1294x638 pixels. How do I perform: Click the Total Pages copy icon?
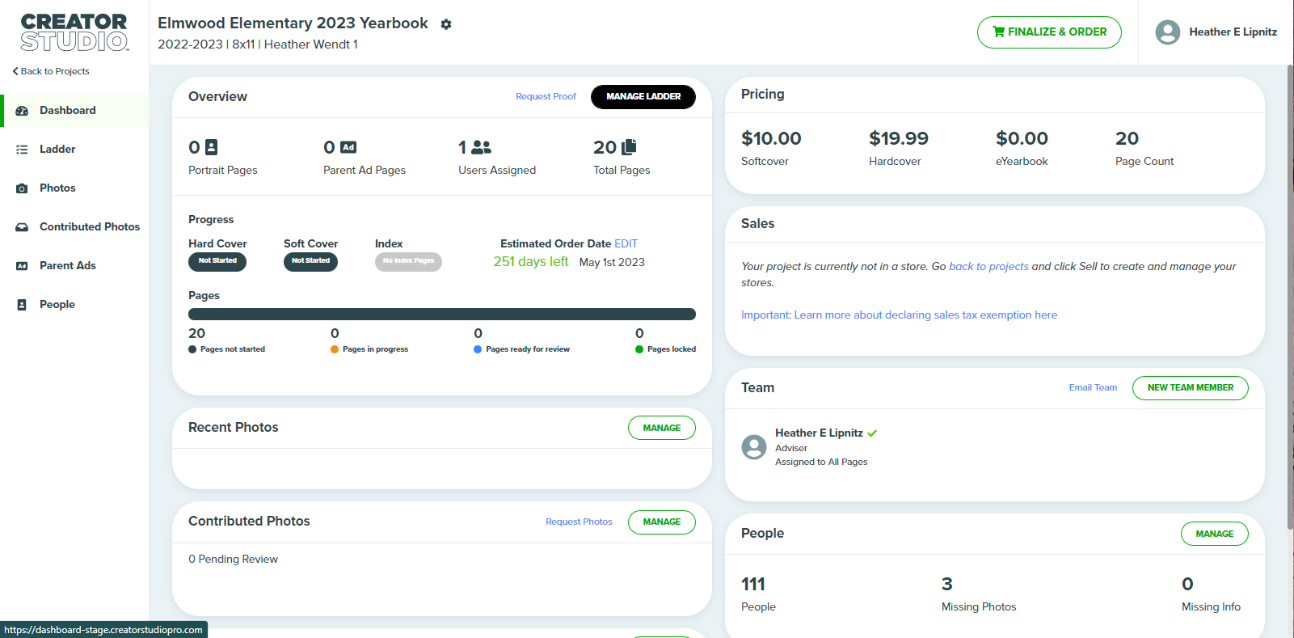629,147
